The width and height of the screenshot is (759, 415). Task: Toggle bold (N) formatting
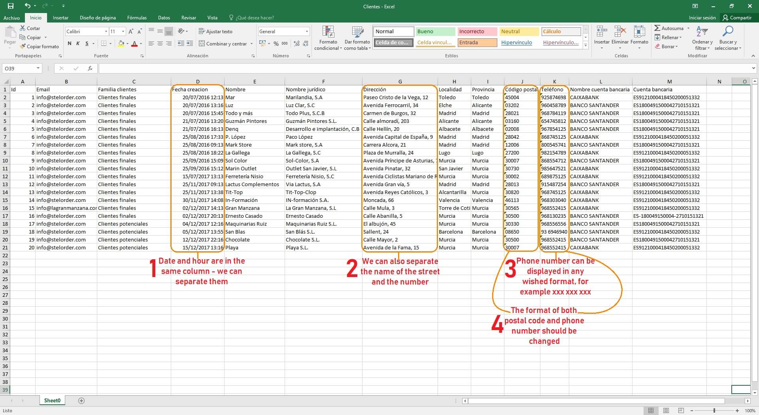(70, 43)
